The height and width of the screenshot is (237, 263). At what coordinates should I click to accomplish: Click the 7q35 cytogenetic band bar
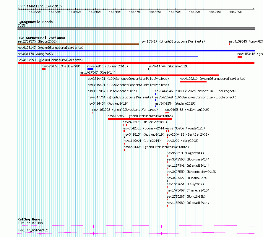(136, 29)
